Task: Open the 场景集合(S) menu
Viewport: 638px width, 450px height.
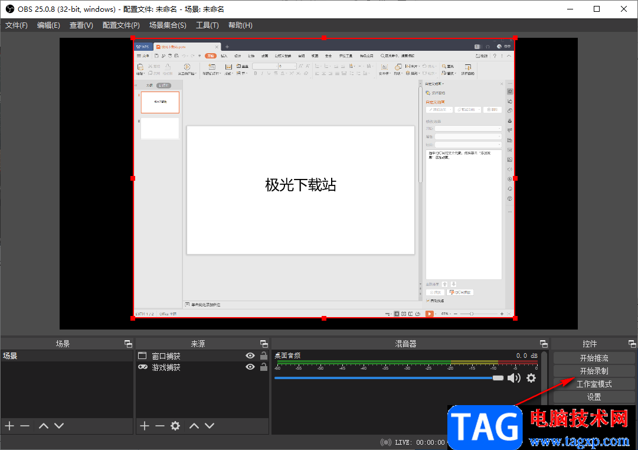Action: click(x=168, y=25)
